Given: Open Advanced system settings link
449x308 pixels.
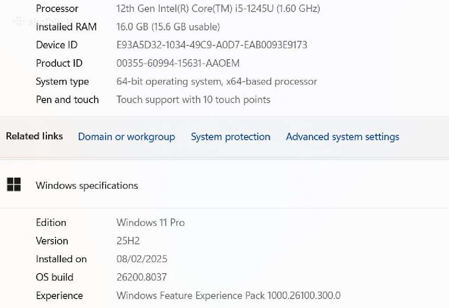Looking at the screenshot, I should pyautogui.click(x=342, y=137).
